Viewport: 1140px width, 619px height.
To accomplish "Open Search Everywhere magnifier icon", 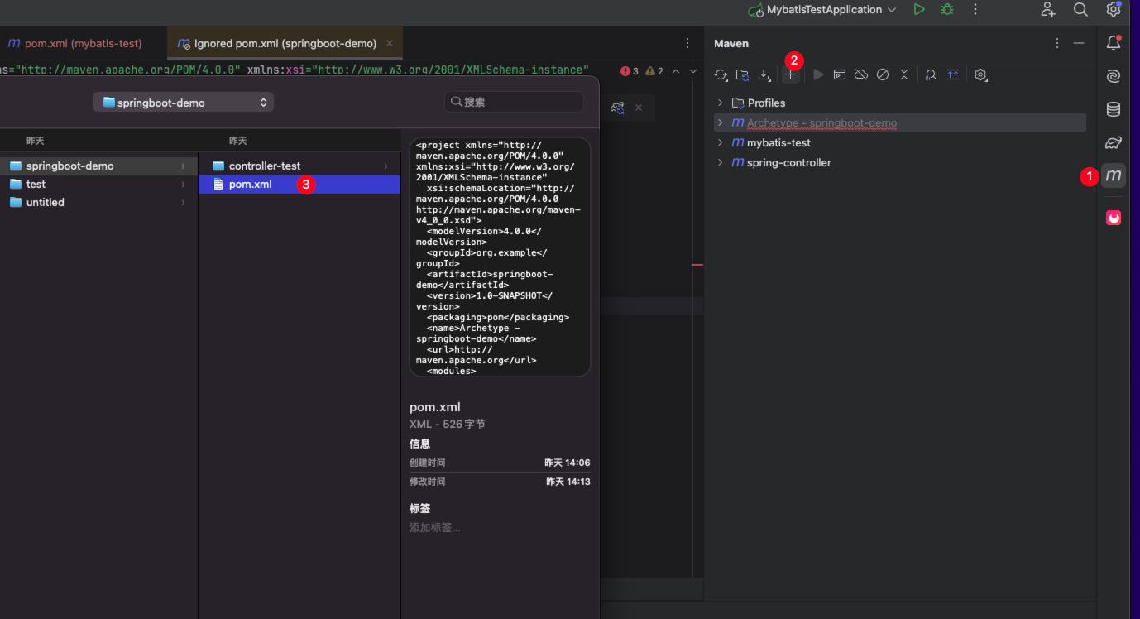I will (x=1080, y=9).
